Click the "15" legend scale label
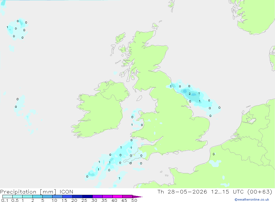Screen dimensions: 275x202 (64, 200)
